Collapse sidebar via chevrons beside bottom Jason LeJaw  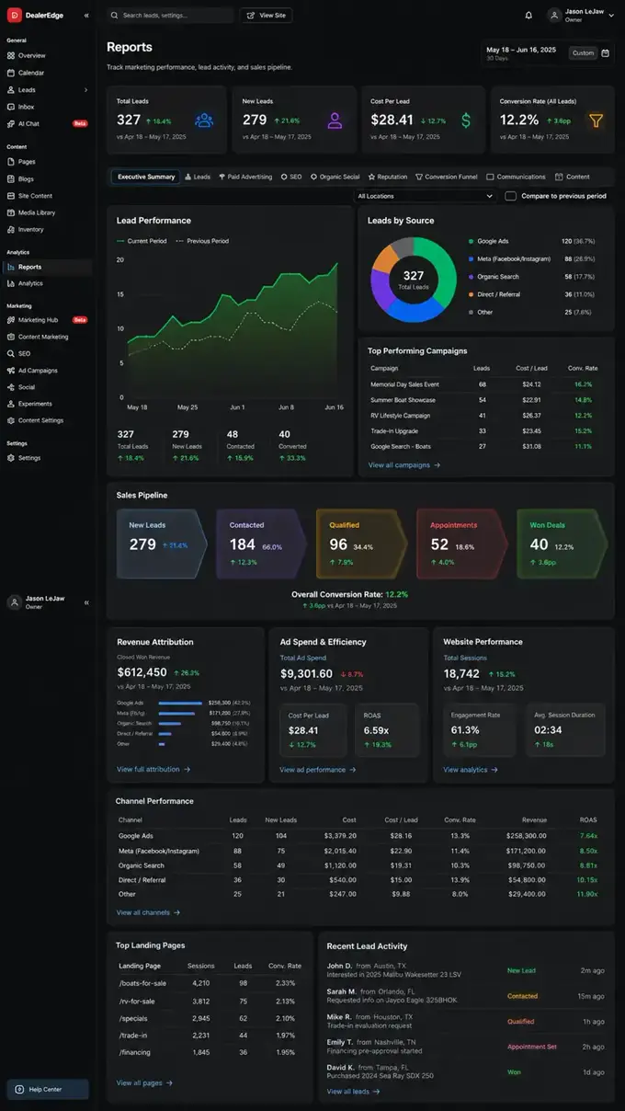[86, 602]
